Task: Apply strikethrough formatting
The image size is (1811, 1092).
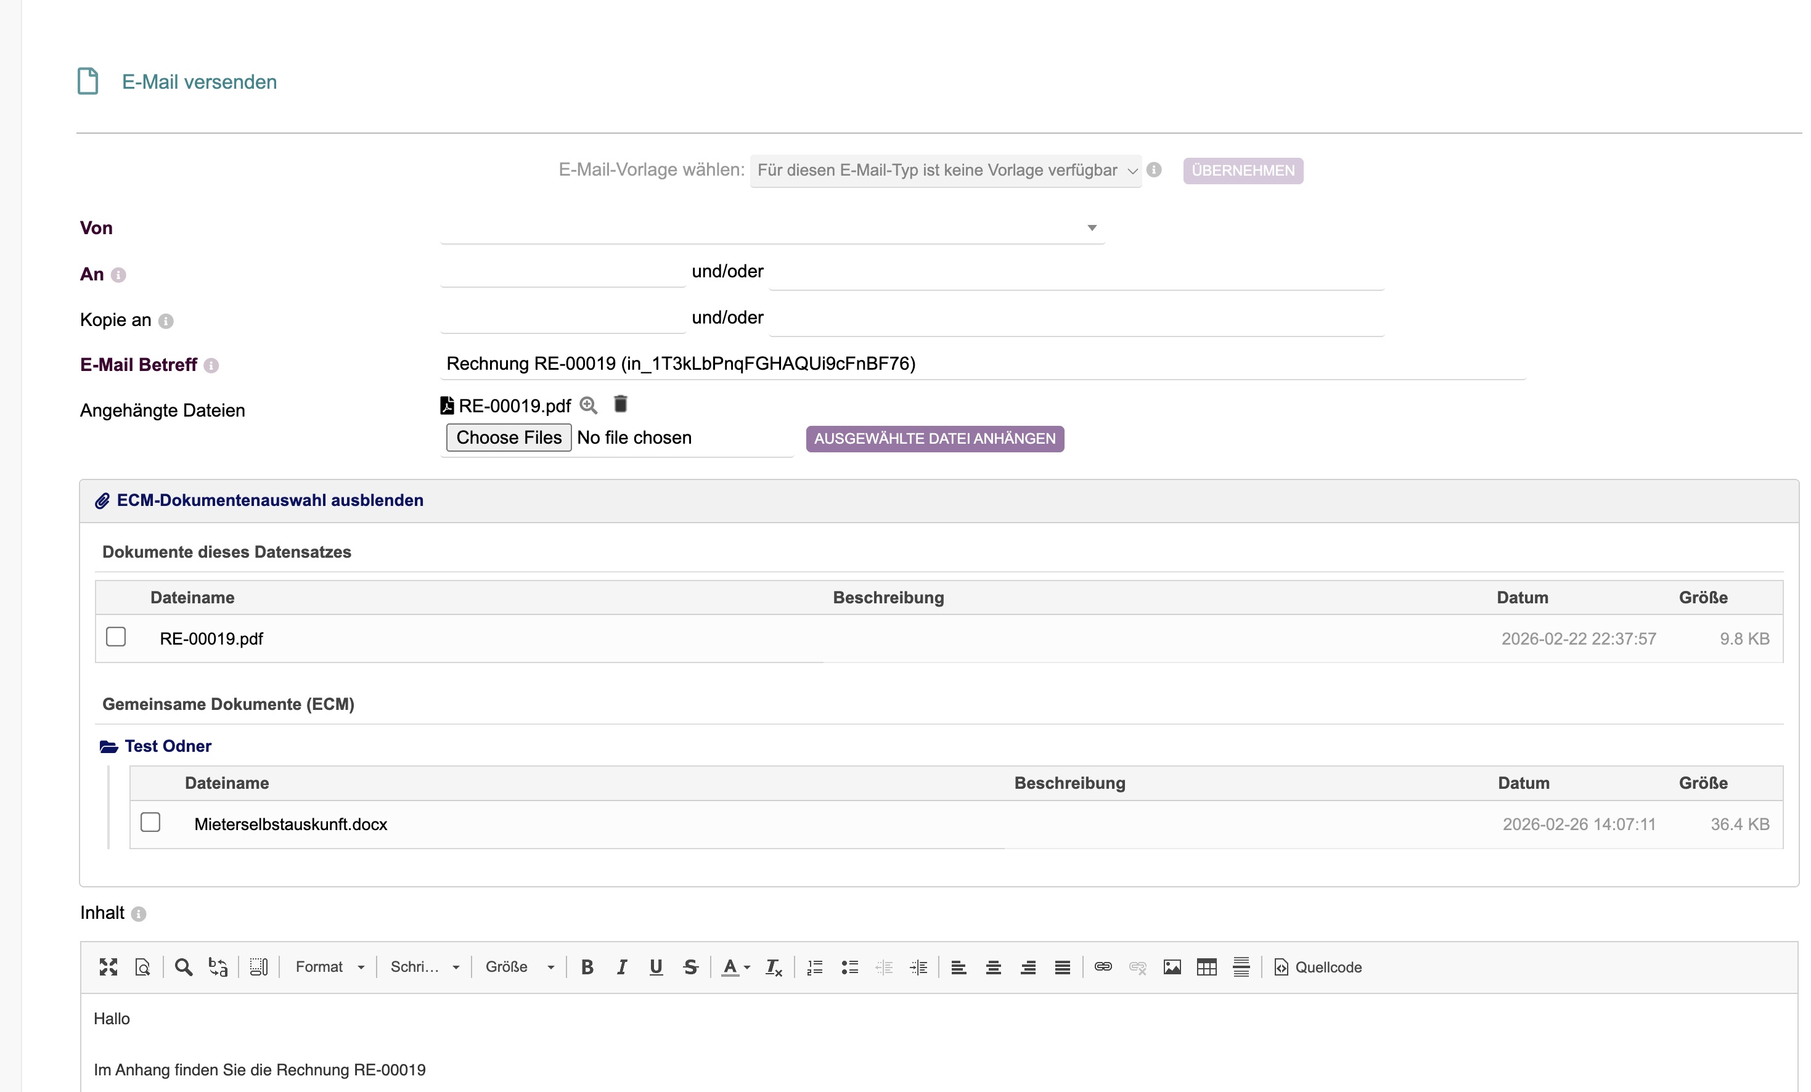Action: point(690,967)
